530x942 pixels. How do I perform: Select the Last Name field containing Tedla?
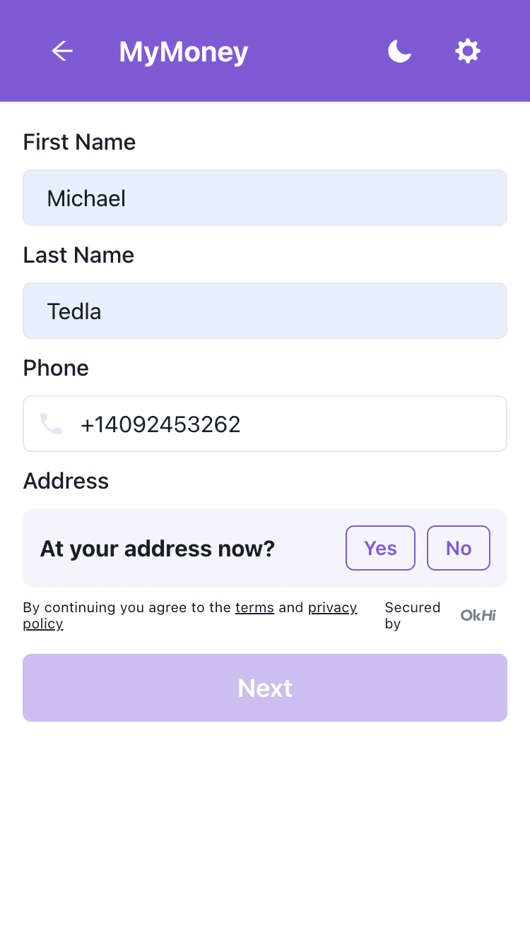(265, 311)
